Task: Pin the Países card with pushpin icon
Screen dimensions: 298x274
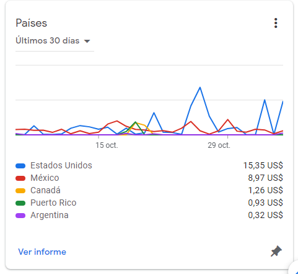Action: pyautogui.click(x=276, y=251)
